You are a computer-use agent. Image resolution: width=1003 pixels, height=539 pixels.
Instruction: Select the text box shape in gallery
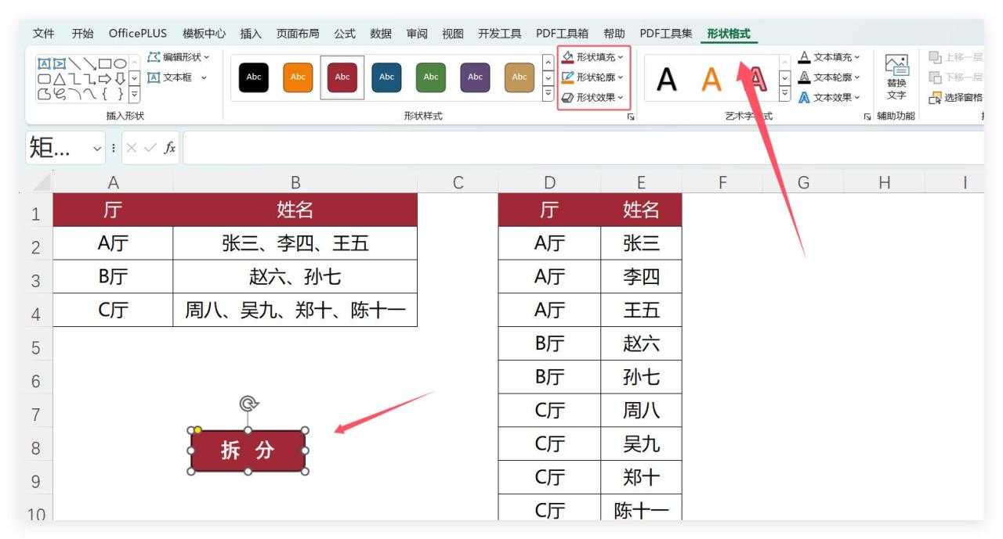(44, 63)
